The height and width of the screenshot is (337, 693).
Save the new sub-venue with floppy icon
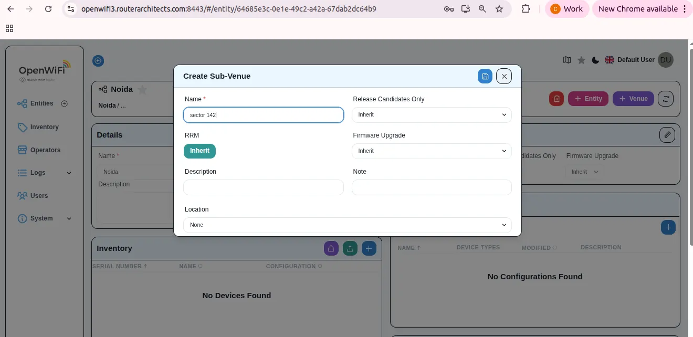pos(485,76)
